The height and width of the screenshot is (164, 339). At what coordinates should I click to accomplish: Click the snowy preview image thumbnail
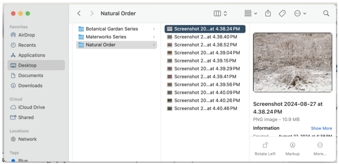click(293, 63)
